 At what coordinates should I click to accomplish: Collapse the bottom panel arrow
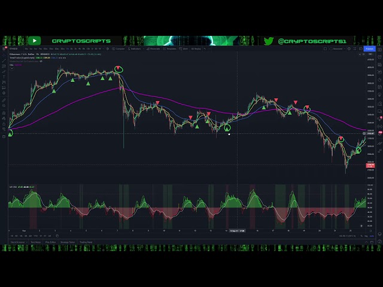366,242
